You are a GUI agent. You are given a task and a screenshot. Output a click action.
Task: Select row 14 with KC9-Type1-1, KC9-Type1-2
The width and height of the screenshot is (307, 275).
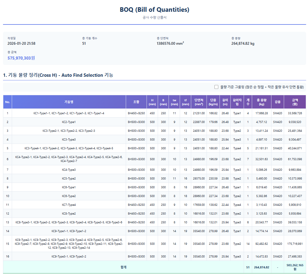pos(69,231)
